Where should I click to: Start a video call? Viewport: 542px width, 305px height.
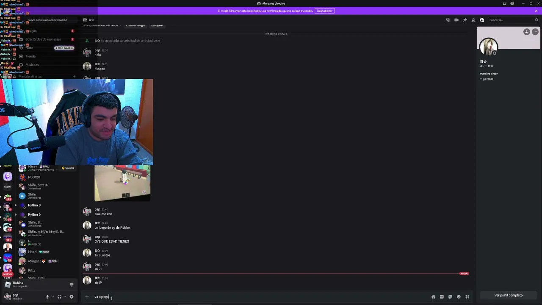[x=456, y=20]
